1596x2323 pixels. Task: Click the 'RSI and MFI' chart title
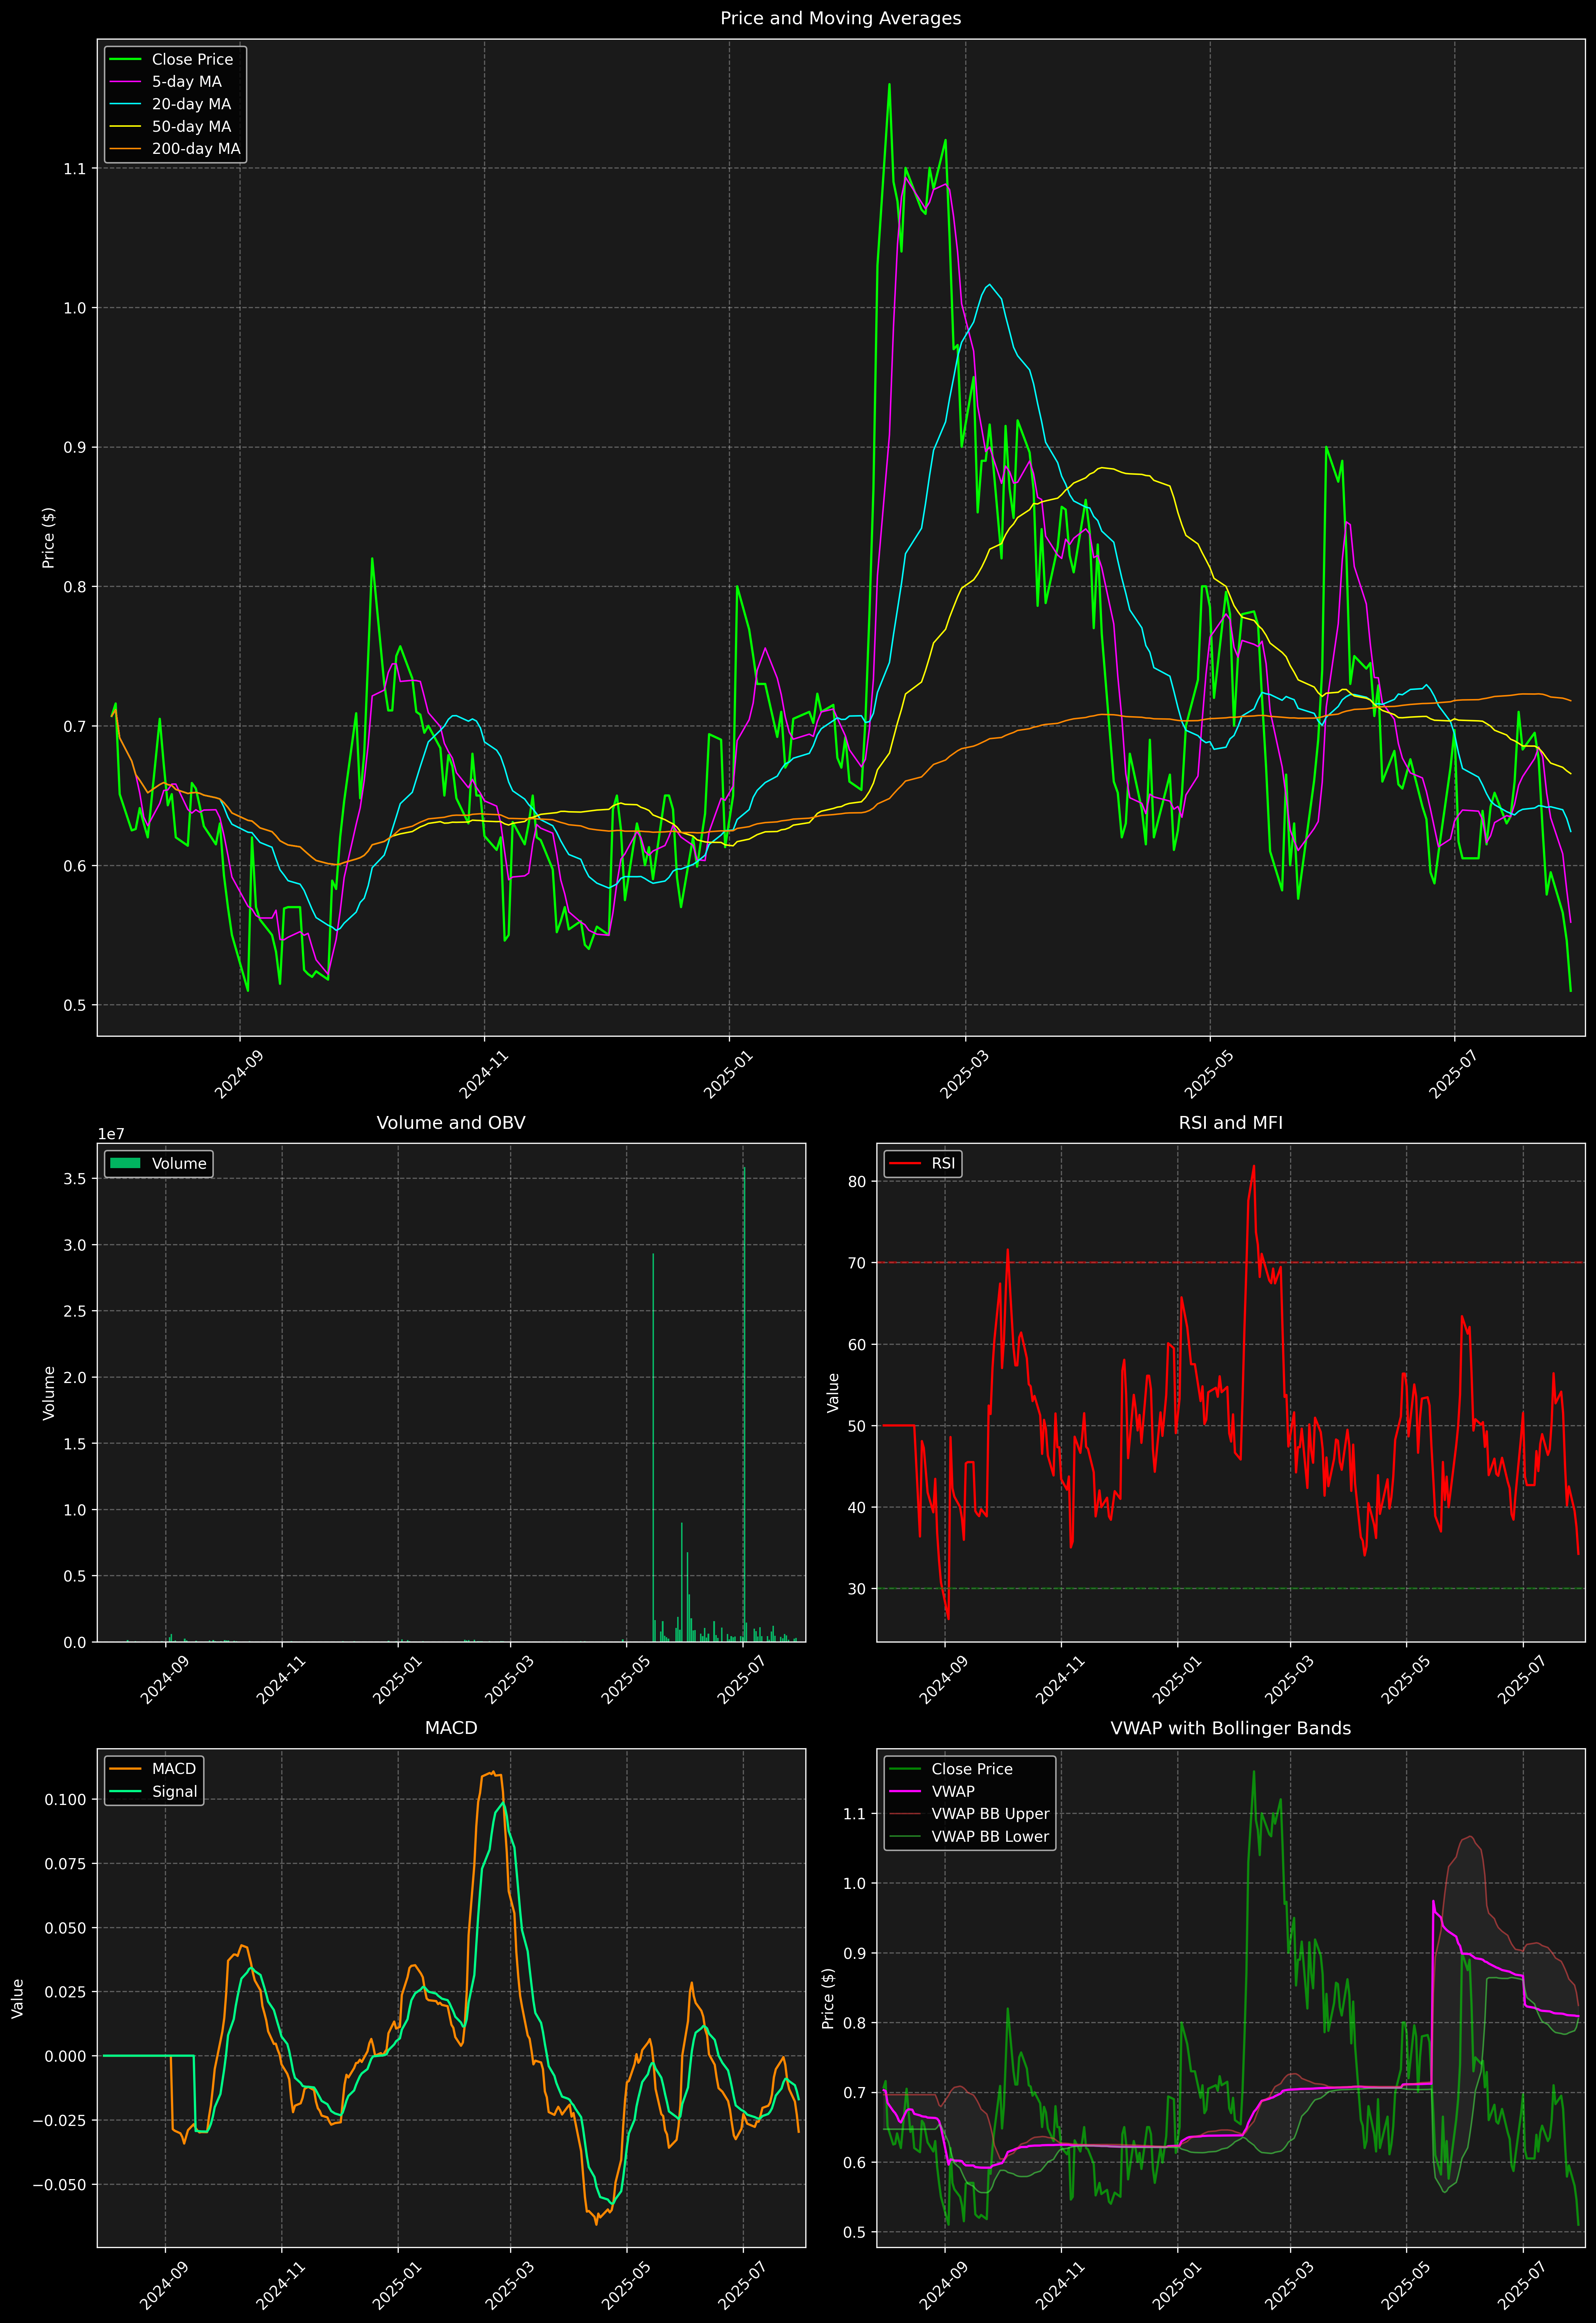pos(1230,1123)
